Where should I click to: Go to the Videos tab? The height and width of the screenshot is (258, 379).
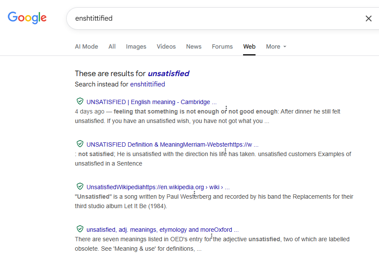(166, 47)
